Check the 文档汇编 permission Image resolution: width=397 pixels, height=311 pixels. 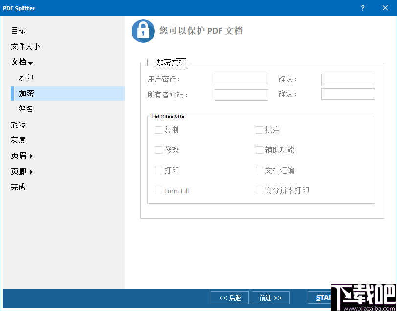(259, 170)
